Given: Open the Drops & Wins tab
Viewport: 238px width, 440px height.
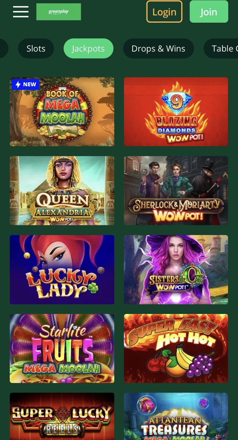Looking at the screenshot, I should point(158,48).
